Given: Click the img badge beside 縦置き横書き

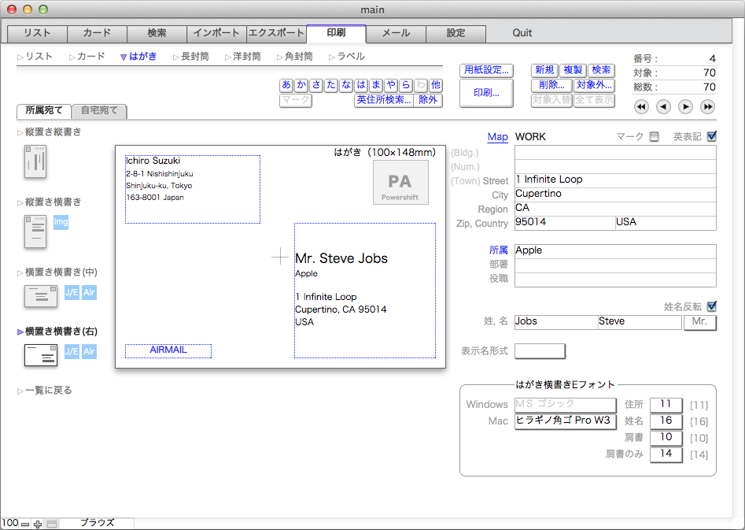Looking at the screenshot, I should point(61,222).
